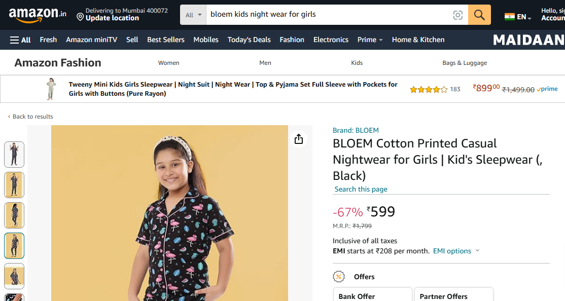The width and height of the screenshot is (565, 301).
Task: Click the Back to results link
Action: [32, 117]
